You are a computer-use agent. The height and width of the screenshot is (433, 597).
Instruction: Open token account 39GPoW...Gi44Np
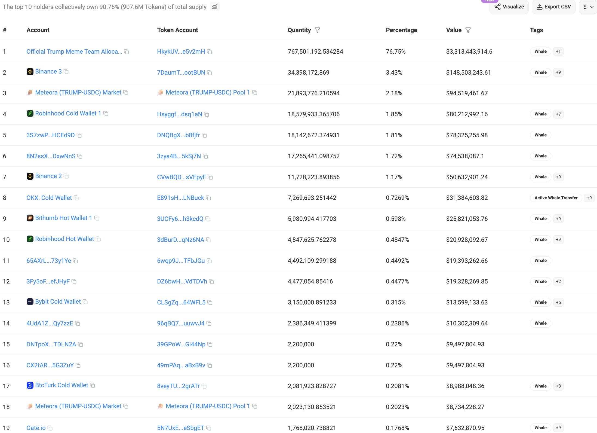[181, 344]
